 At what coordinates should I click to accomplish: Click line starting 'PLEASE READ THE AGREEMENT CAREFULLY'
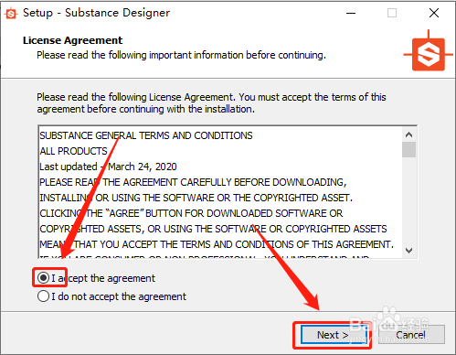click(193, 182)
